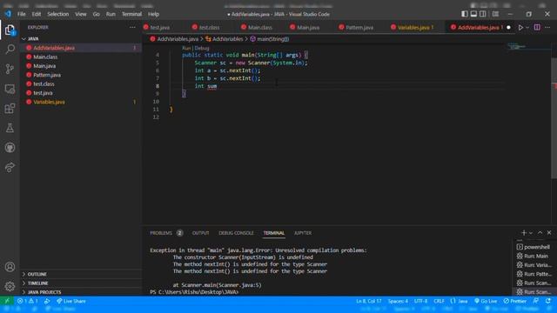The width and height of the screenshot is (557, 313).
Task: Open Pattern.java in the Explorer
Action: (x=47, y=75)
